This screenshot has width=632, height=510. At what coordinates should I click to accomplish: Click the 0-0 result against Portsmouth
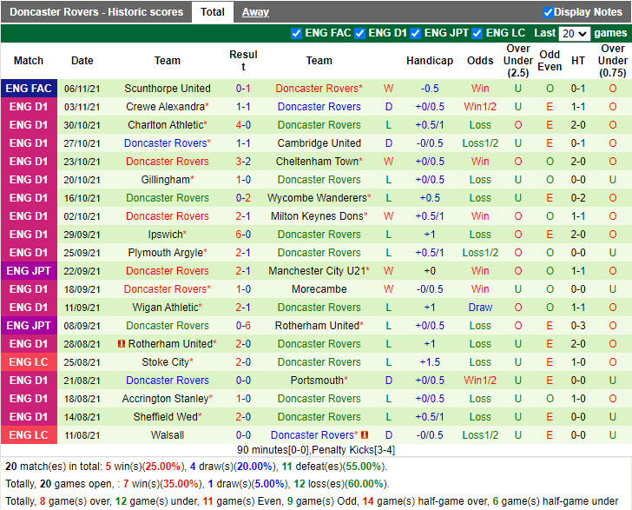[x=243, y=380]
